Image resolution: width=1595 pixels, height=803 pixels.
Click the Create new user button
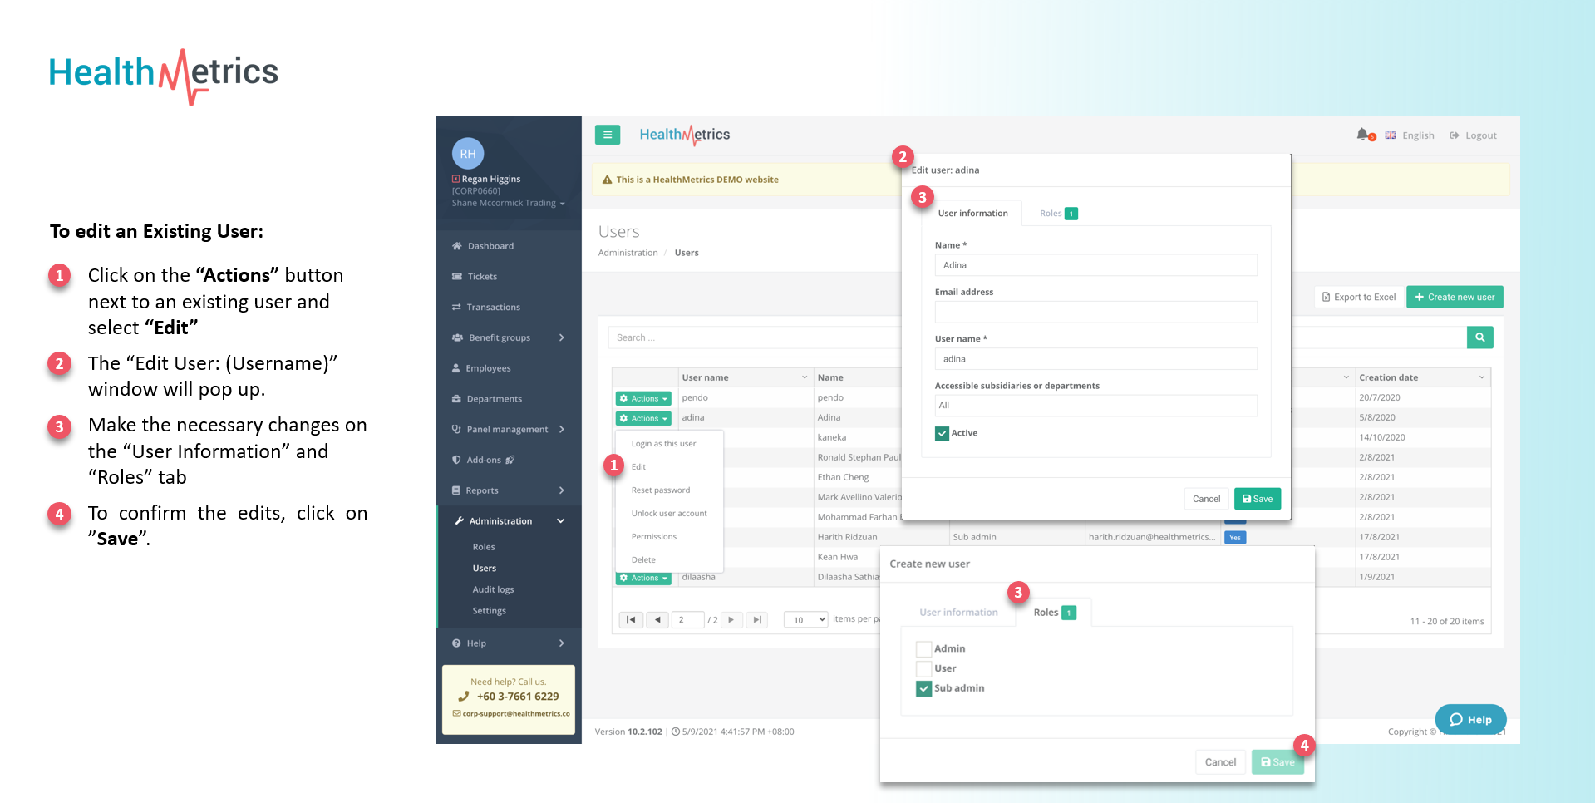coord(1454,298)
